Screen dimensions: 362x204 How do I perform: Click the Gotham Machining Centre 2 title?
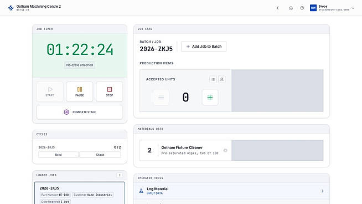pos(39,7)
